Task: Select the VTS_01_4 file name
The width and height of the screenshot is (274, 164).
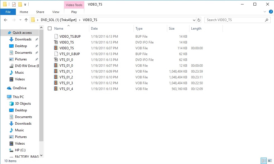Action: [66, 89]
